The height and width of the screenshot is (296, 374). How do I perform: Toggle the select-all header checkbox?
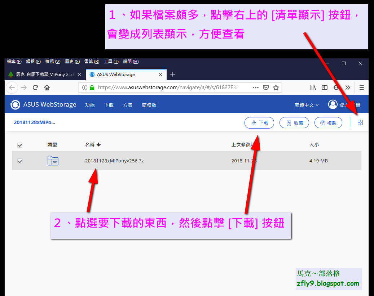point(20,145)
